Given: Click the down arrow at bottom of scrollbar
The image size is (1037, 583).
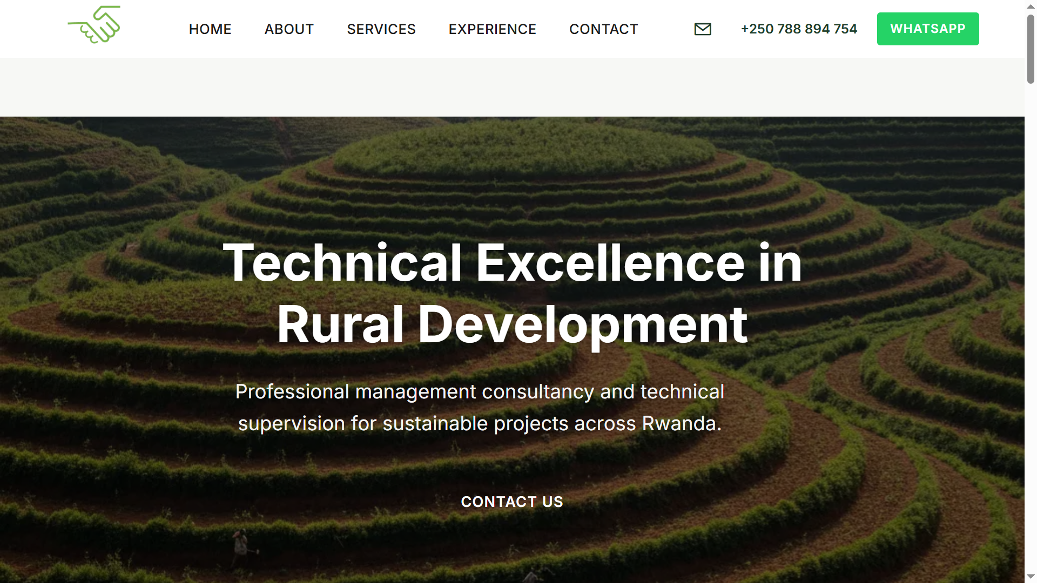Looking at the screenshot, I should [x=1031, y=577].
